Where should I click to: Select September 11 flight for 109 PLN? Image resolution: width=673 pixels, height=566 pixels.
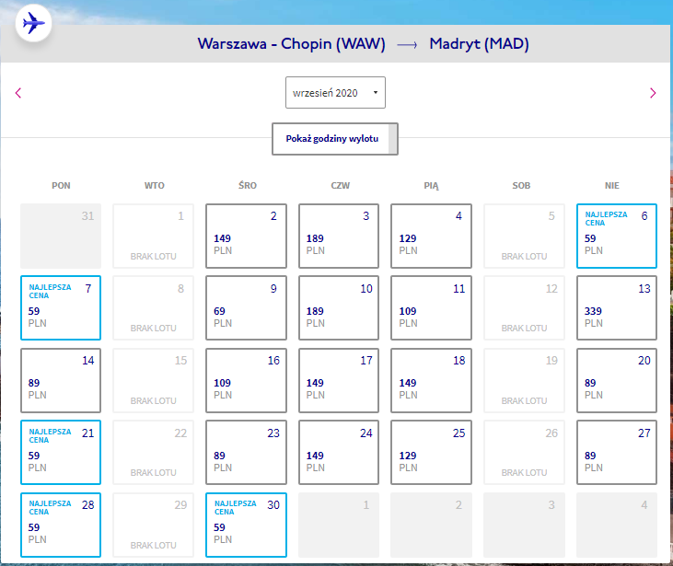coord(431,308)
